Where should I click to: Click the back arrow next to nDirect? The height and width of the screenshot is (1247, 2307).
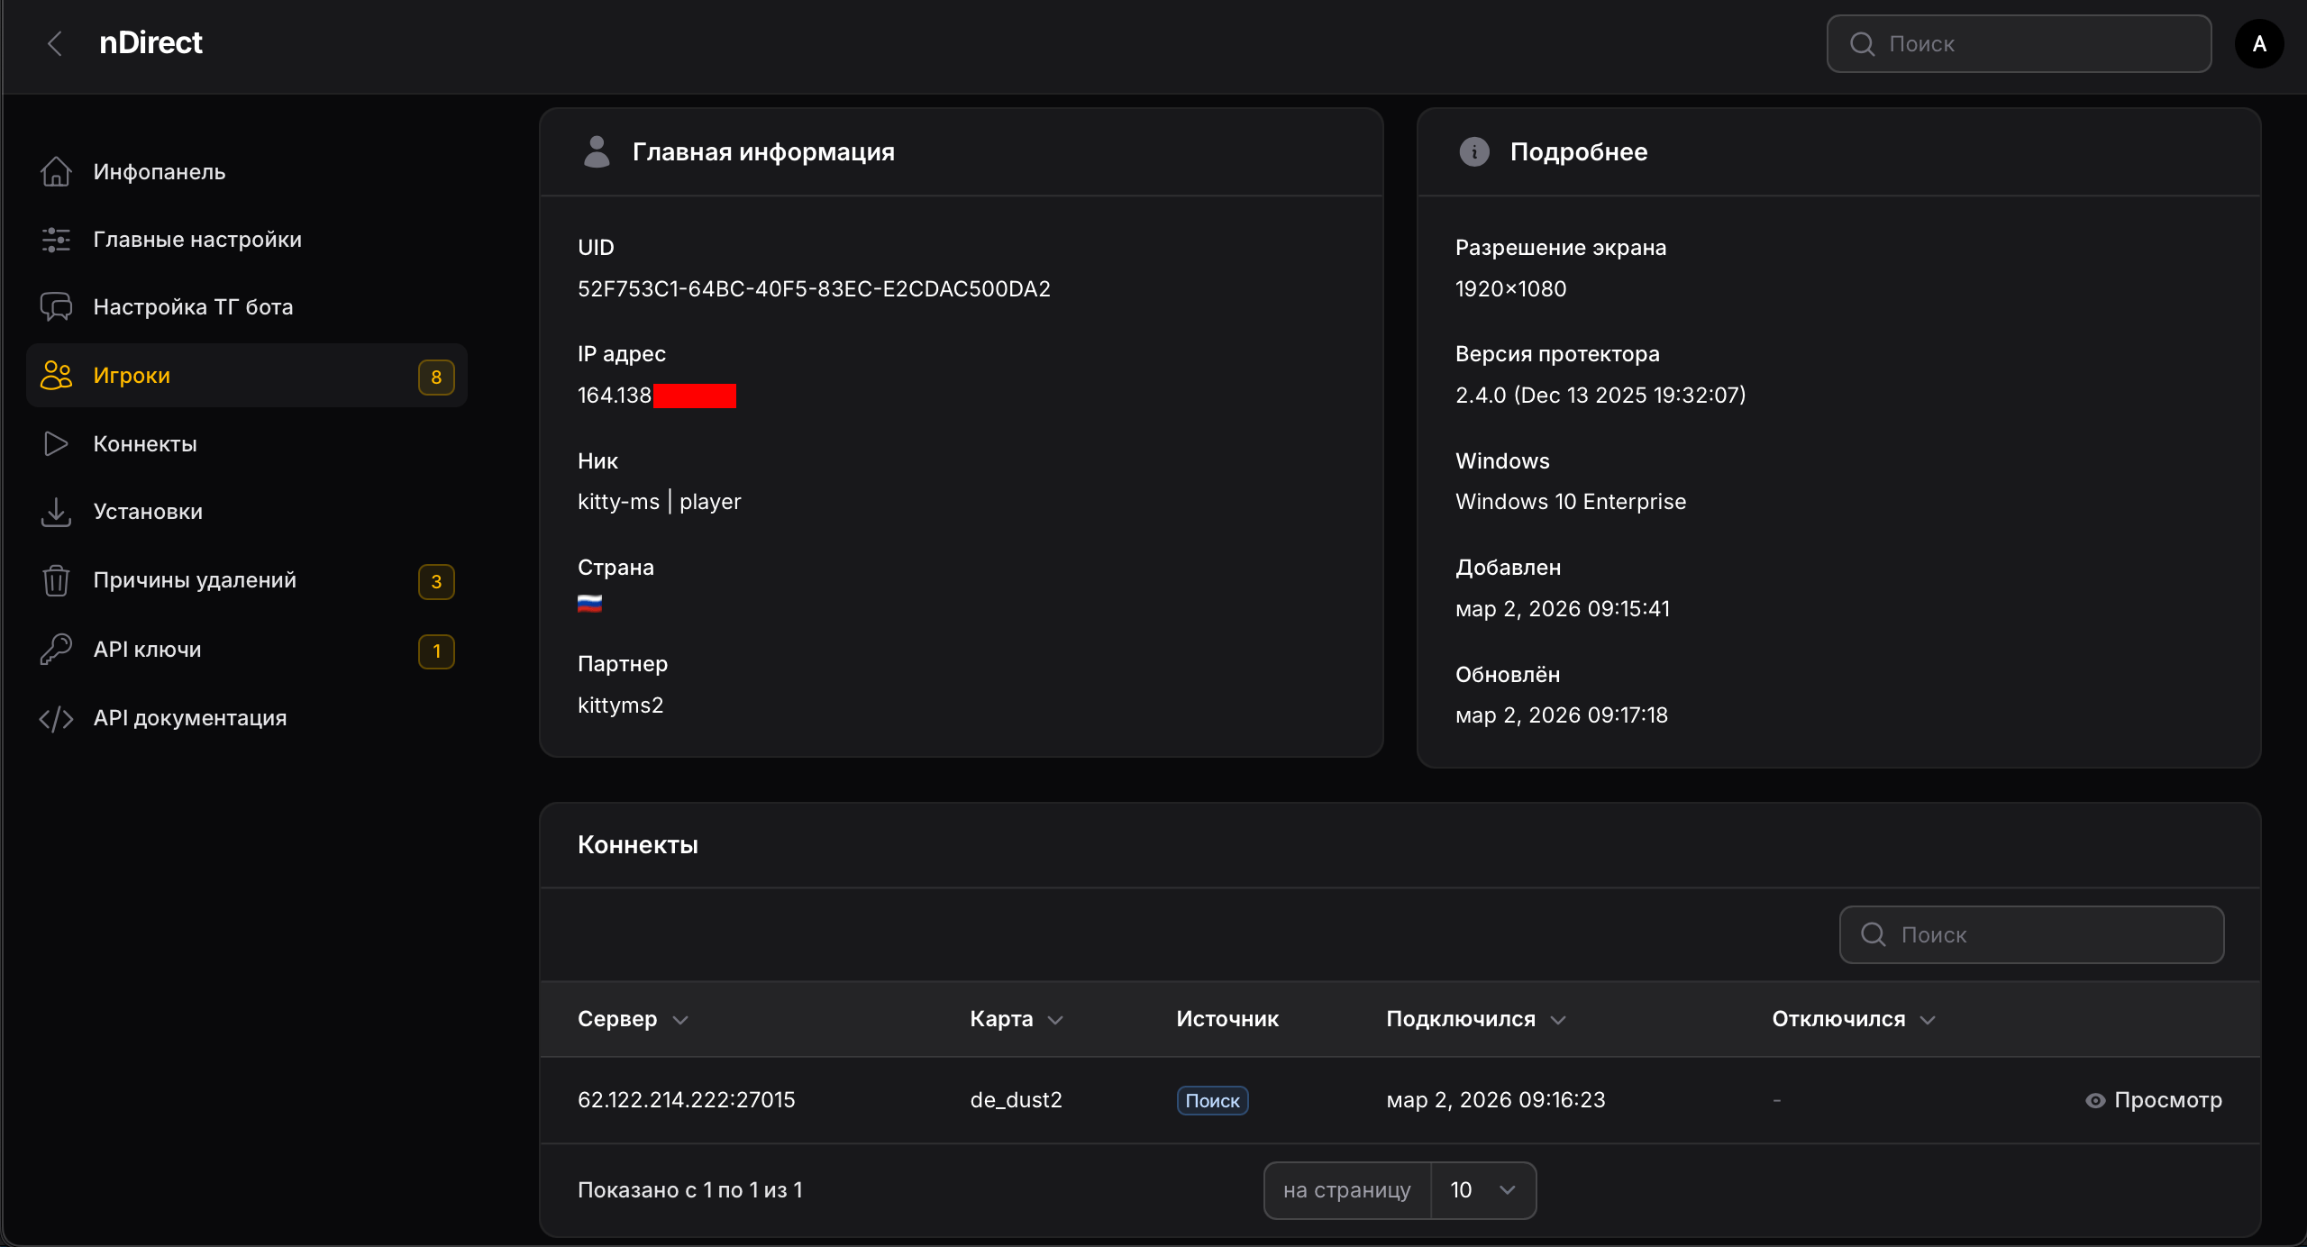pyautogui.click(x=55, y=43)
